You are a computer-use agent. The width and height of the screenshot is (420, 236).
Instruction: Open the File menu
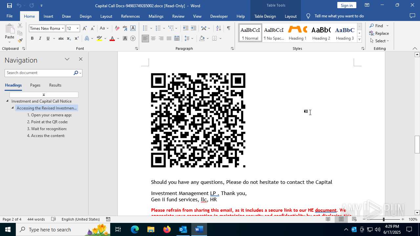pyautogui.click(x=10, y=16)
